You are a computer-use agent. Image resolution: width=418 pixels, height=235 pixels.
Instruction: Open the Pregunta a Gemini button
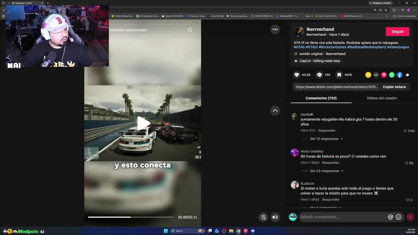pos(381,3)
